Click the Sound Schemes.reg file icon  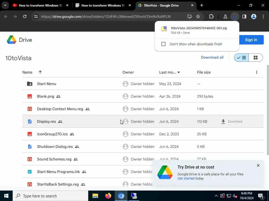tap(30, 159)
